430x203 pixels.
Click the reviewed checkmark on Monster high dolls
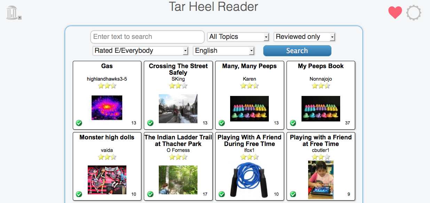point(79,194)
